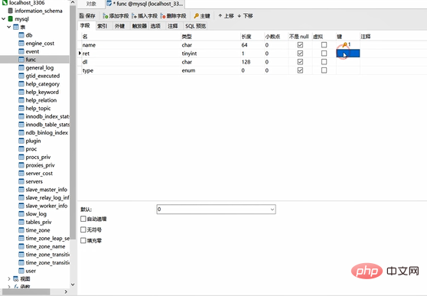
Task: Click the Move Up (上移) arrow
Action: tap(220, 15)
